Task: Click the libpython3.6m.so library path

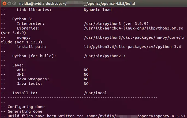Action: (134, 28)
